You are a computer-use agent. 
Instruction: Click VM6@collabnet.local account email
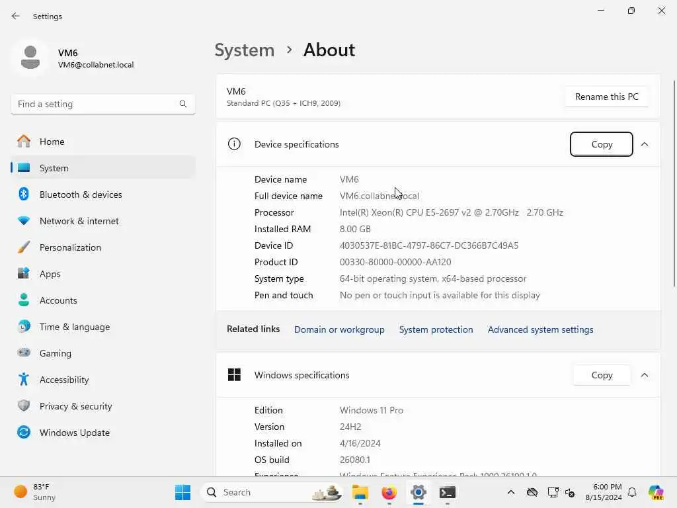pos(96,65)
